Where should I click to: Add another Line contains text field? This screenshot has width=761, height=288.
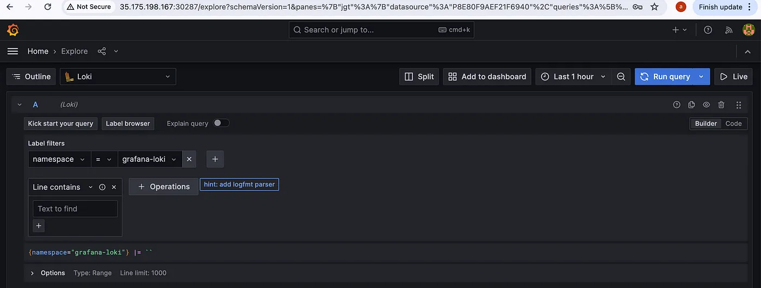tap(39, 226)
